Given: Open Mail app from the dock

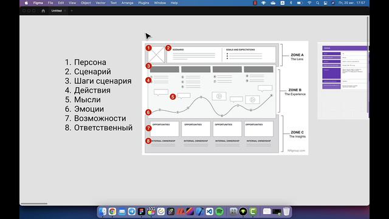Looking at the screenshot, I should click(x=122, y=211).
